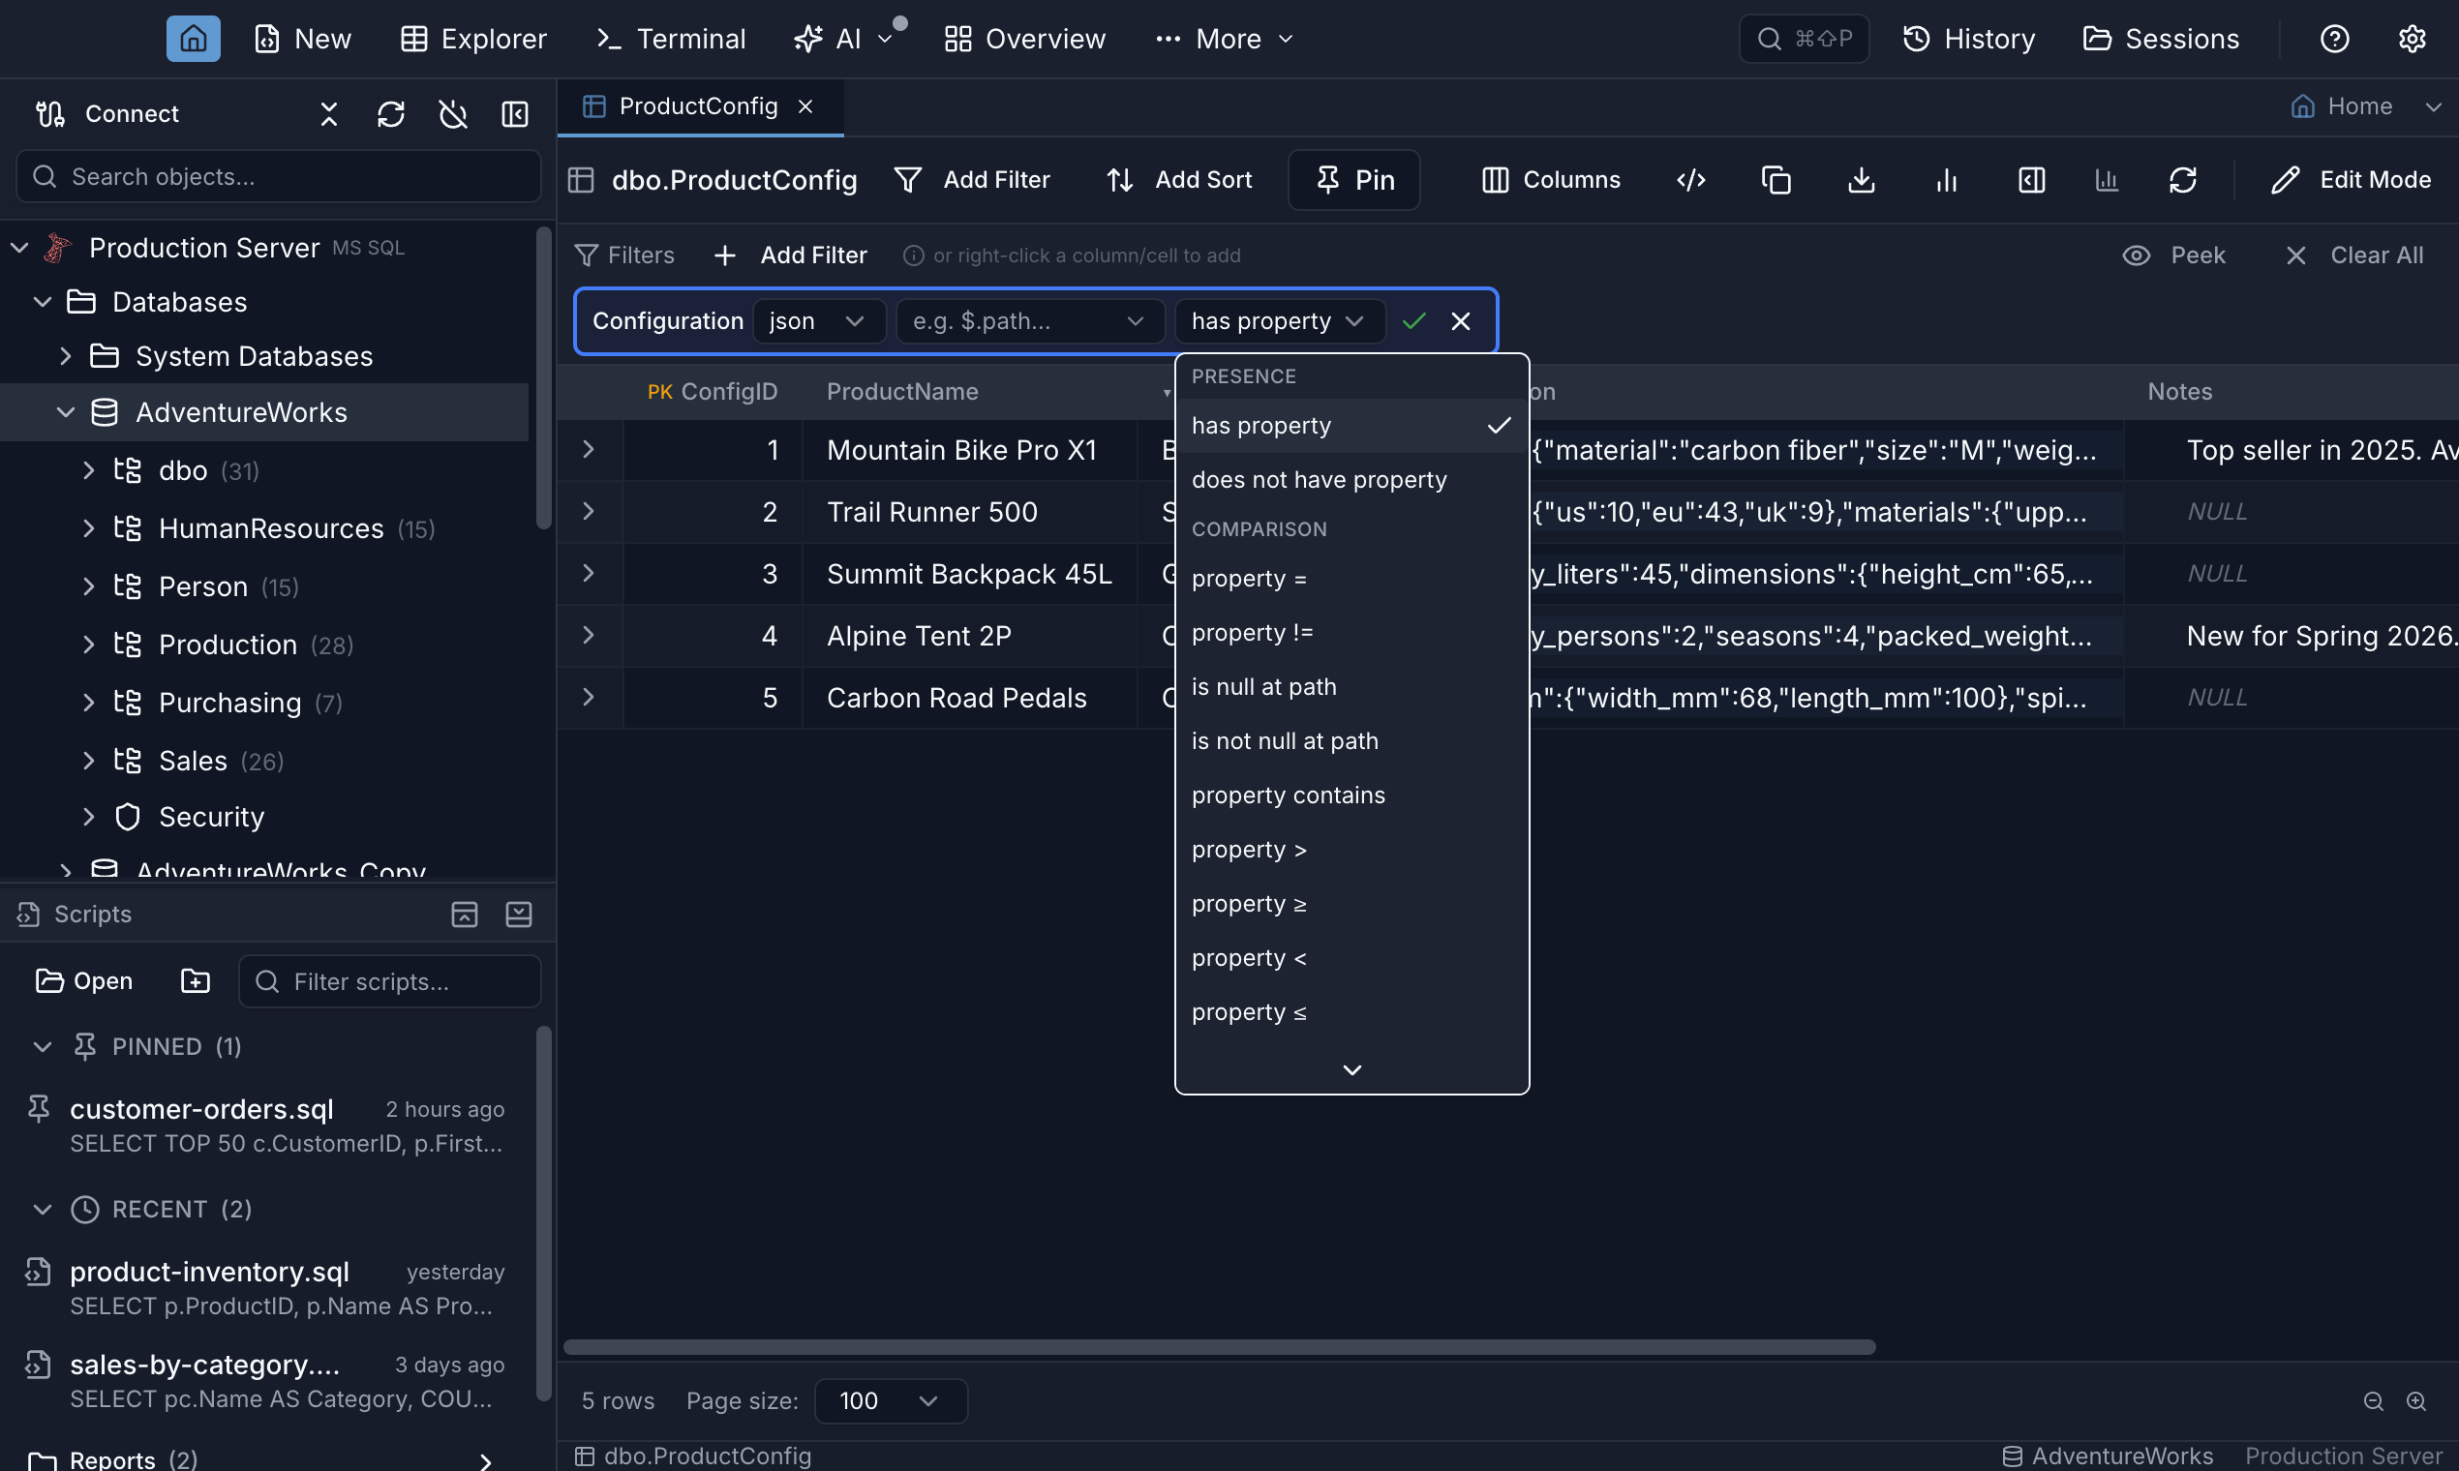Click the Open scripts button
The image size is (2459, 1471).
(x=84, y=980)
